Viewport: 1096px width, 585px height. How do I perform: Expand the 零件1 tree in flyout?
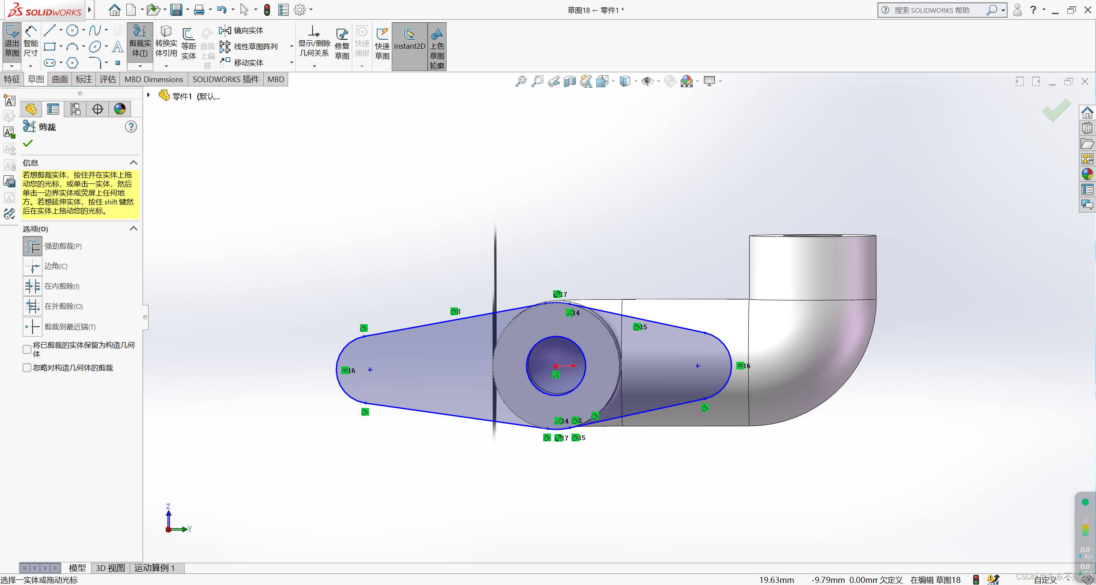coord(149,95)
